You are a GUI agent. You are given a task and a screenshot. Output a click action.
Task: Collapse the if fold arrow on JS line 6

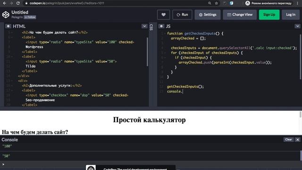[165, 58]
